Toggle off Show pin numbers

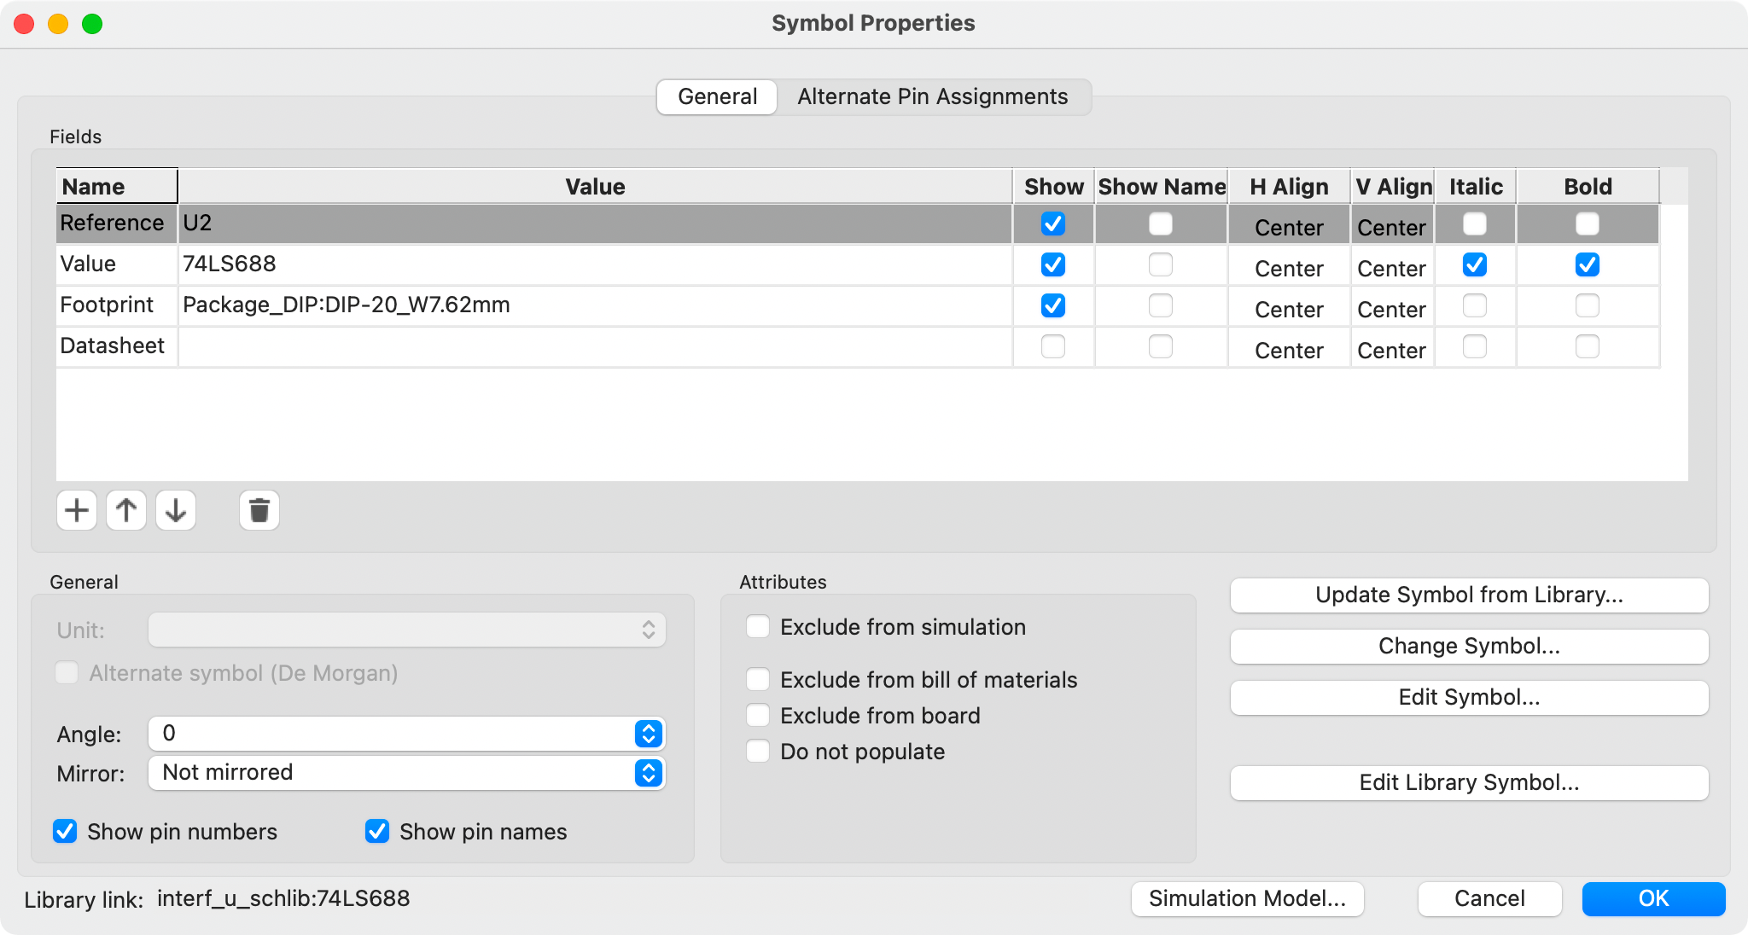pos(66,832)
